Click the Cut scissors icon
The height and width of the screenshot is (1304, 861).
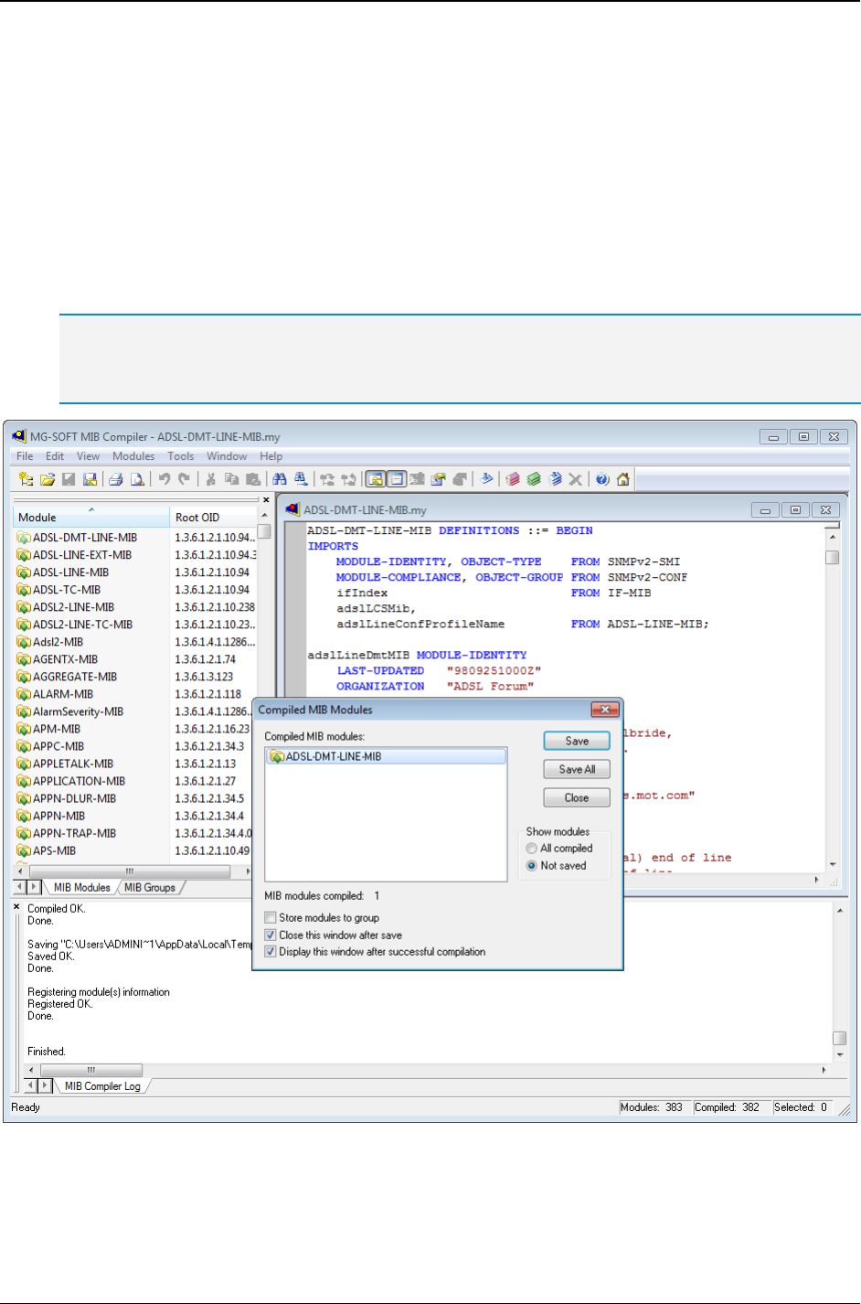coord(211,479)
